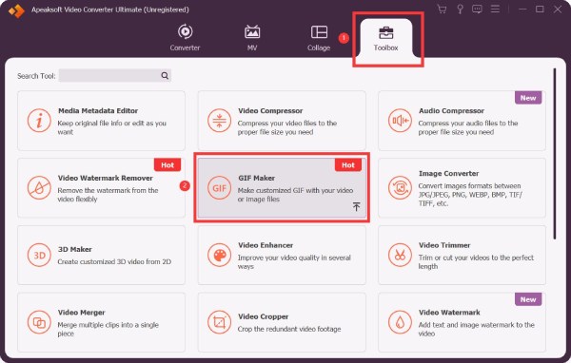Click the Apeaksoft logo icon

tap(16, 10)
